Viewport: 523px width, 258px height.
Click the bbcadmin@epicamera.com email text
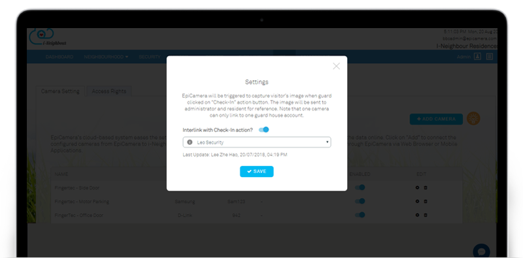click(x=470, y=39)
